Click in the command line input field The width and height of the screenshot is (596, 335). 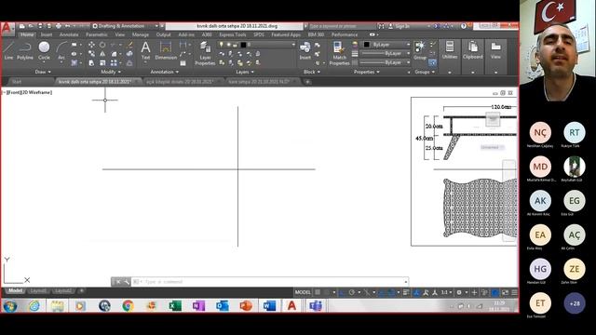tap(273, 282)
